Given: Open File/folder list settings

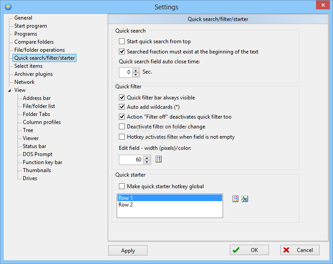Looking at the screenshot, I should click(39, 106).
